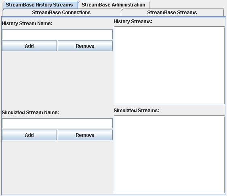Click inside the Simulated Streams list box
This screenshot has height=196, width=227.
[x=169, y=154]
